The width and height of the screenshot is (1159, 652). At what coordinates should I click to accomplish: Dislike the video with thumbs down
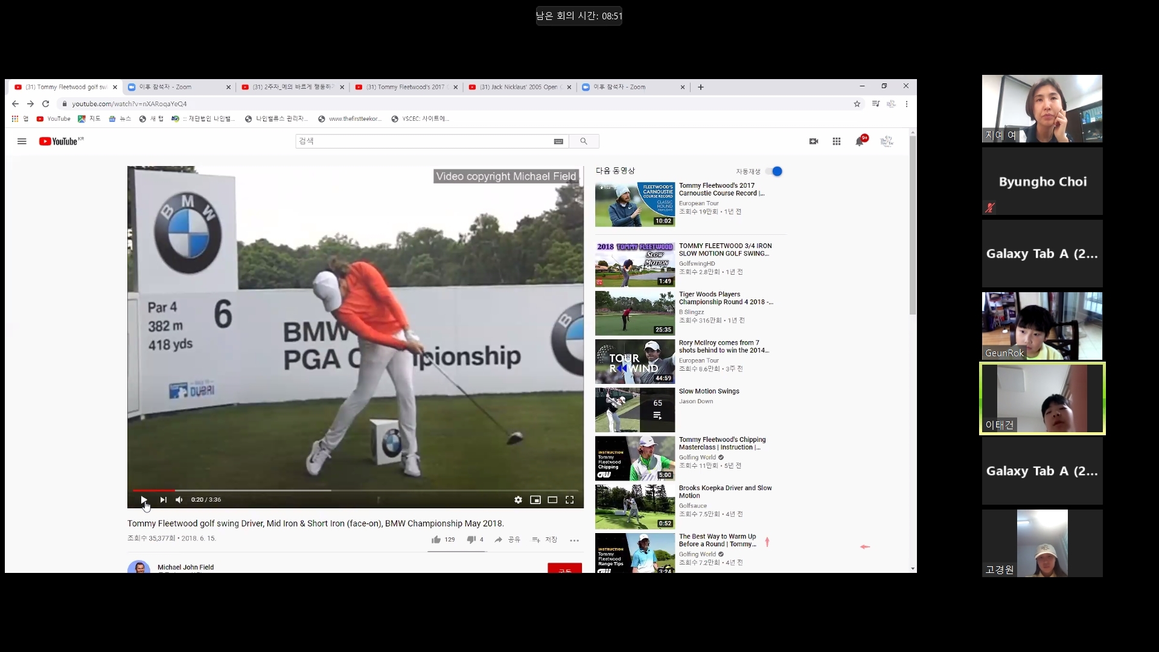click(x=471, y=540)
